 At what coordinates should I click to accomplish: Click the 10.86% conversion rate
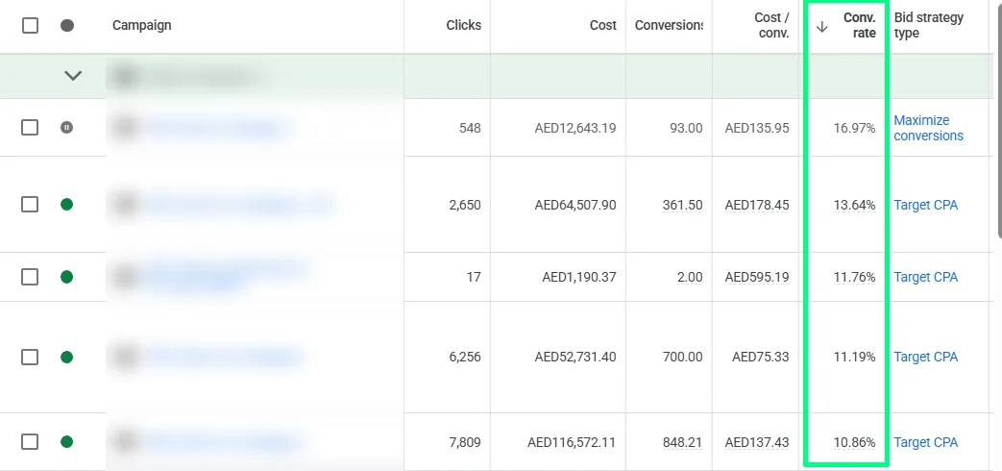coord(854,442)
